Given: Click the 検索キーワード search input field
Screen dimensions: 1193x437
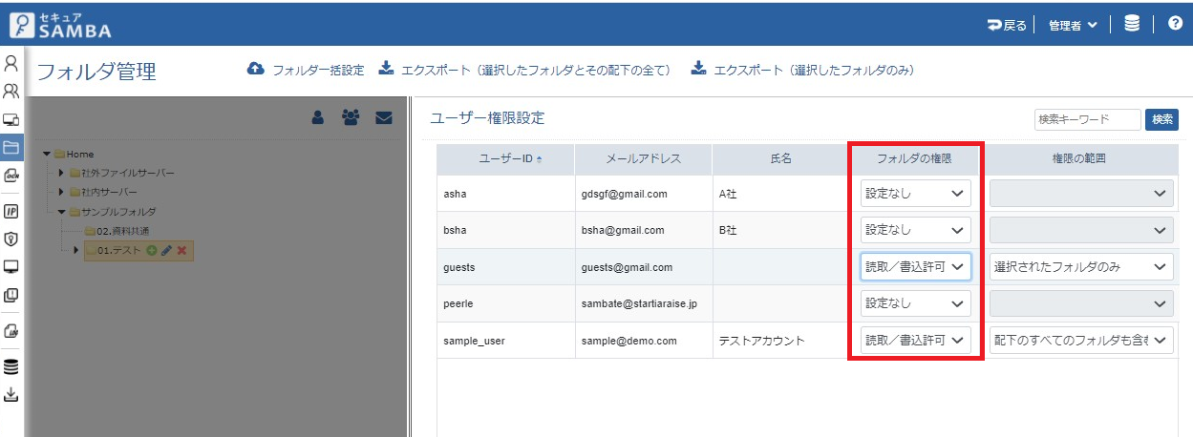Looking at the screenshot, I should 1087,119.
